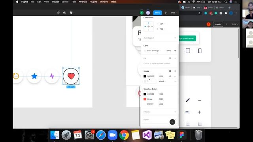Open the boolean operations dropdown in Figma toolbar
This screenshot has width=253, height=142.
pyautogui.click(x=72, y=13)
